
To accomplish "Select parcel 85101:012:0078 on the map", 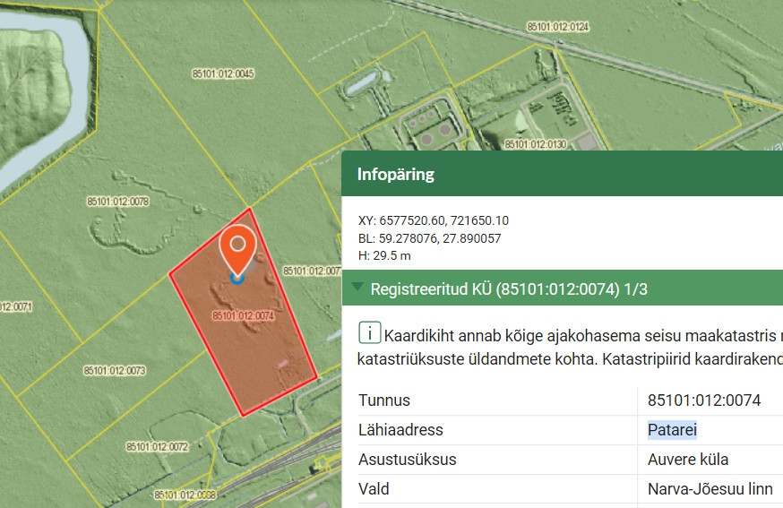I will point(117,202).
